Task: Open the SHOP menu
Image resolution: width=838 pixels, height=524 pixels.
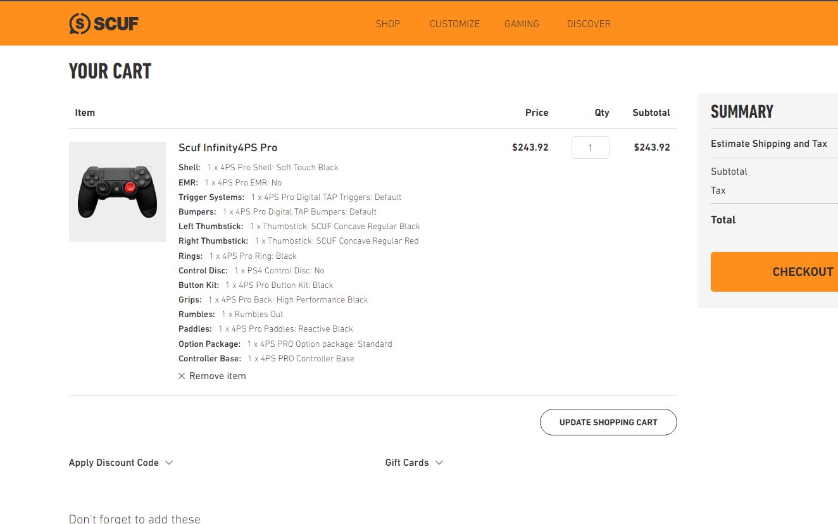Action: point(388,24)
